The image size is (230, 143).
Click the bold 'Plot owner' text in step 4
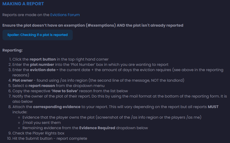23,80
